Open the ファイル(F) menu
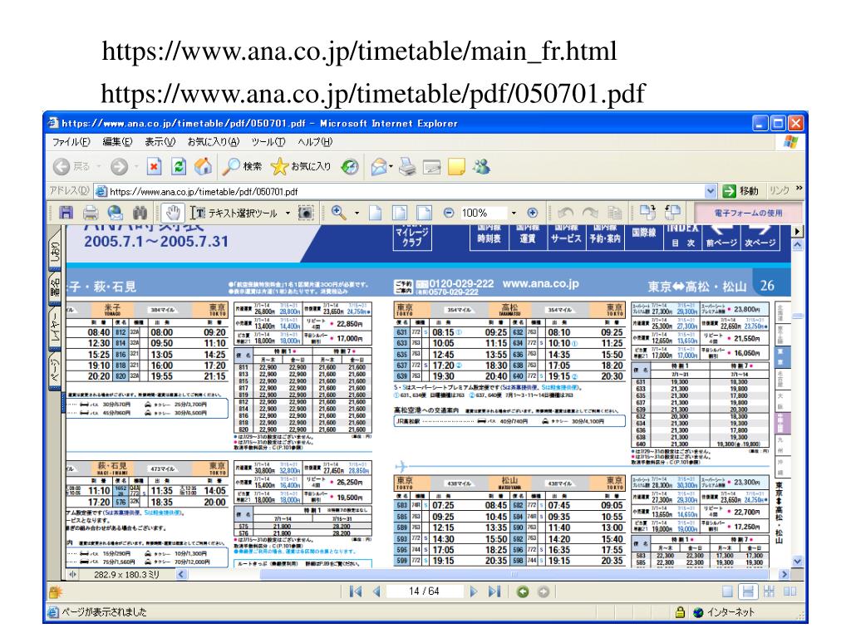851x638 pixels. point(71,141)
